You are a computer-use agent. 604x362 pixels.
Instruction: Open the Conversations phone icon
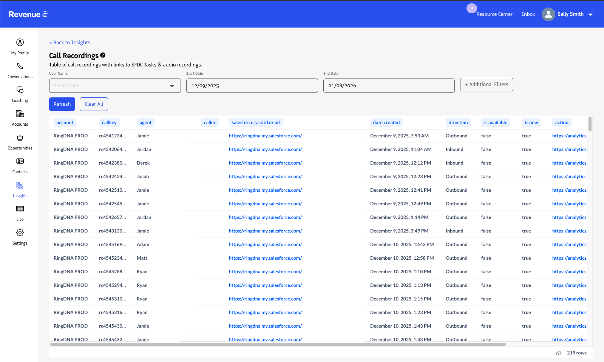[20, 66]
